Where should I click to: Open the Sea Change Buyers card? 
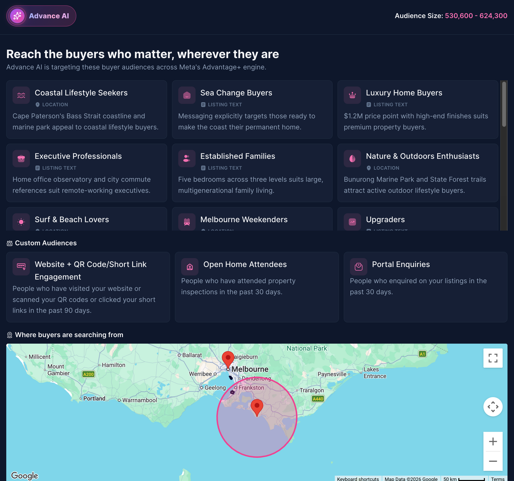point(252,110)
